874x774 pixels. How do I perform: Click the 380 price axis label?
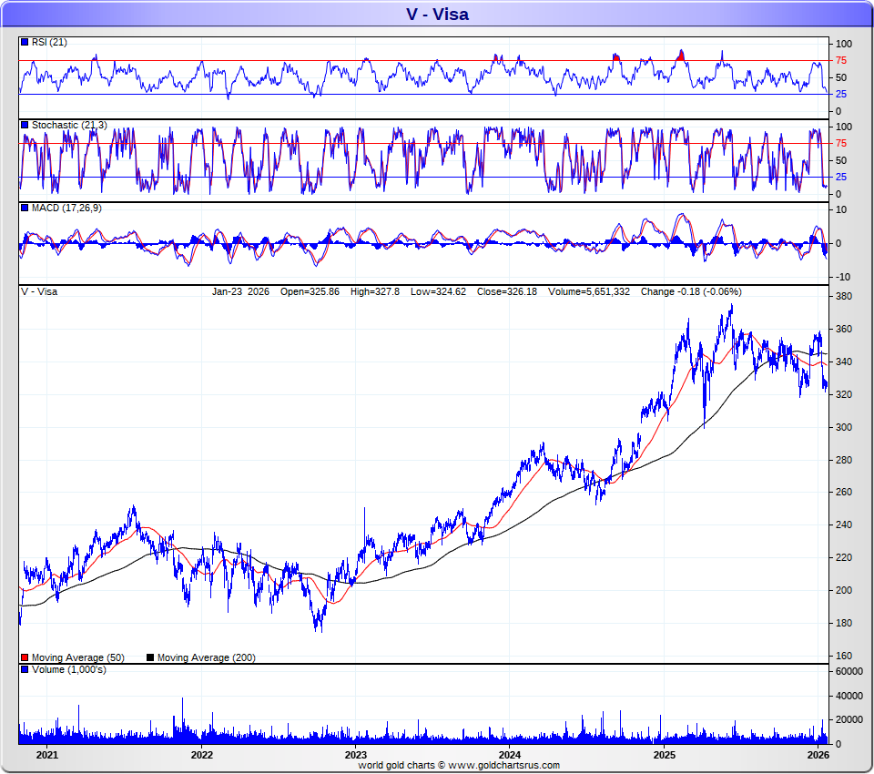click(844, 297)
